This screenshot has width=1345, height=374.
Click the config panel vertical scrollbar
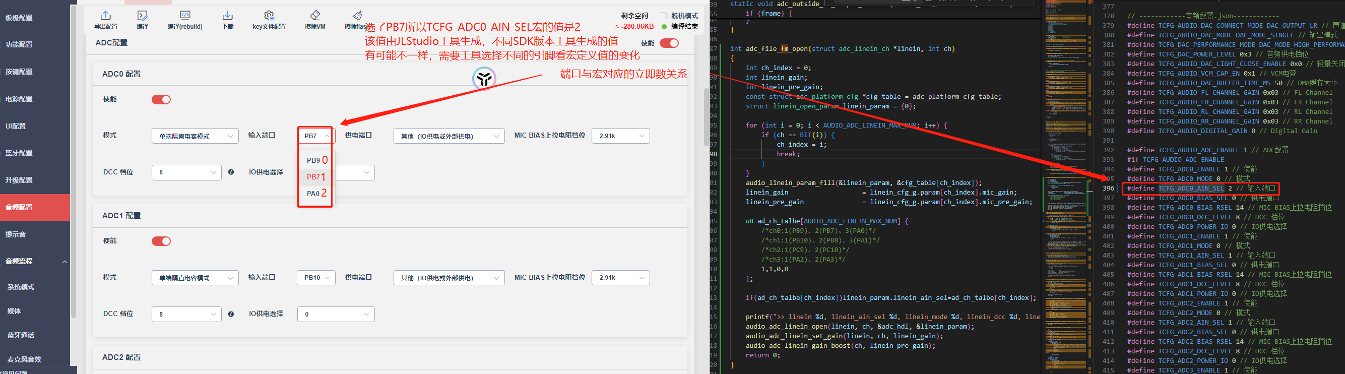tap(707, 116)
